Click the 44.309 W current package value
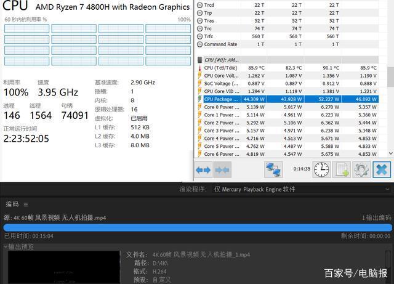394x284 pixels. (254, 99)
